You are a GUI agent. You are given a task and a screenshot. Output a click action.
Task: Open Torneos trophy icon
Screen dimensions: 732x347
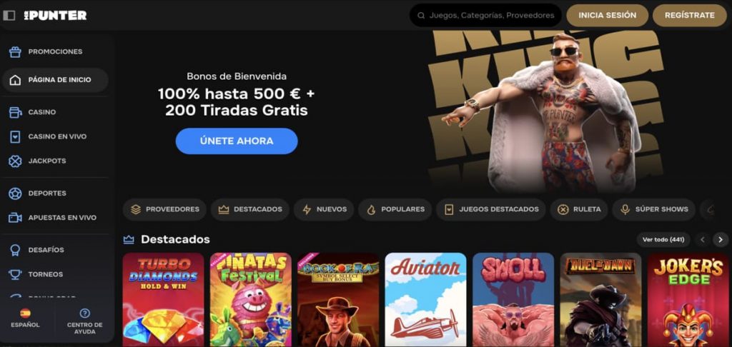tap(15, 274)
